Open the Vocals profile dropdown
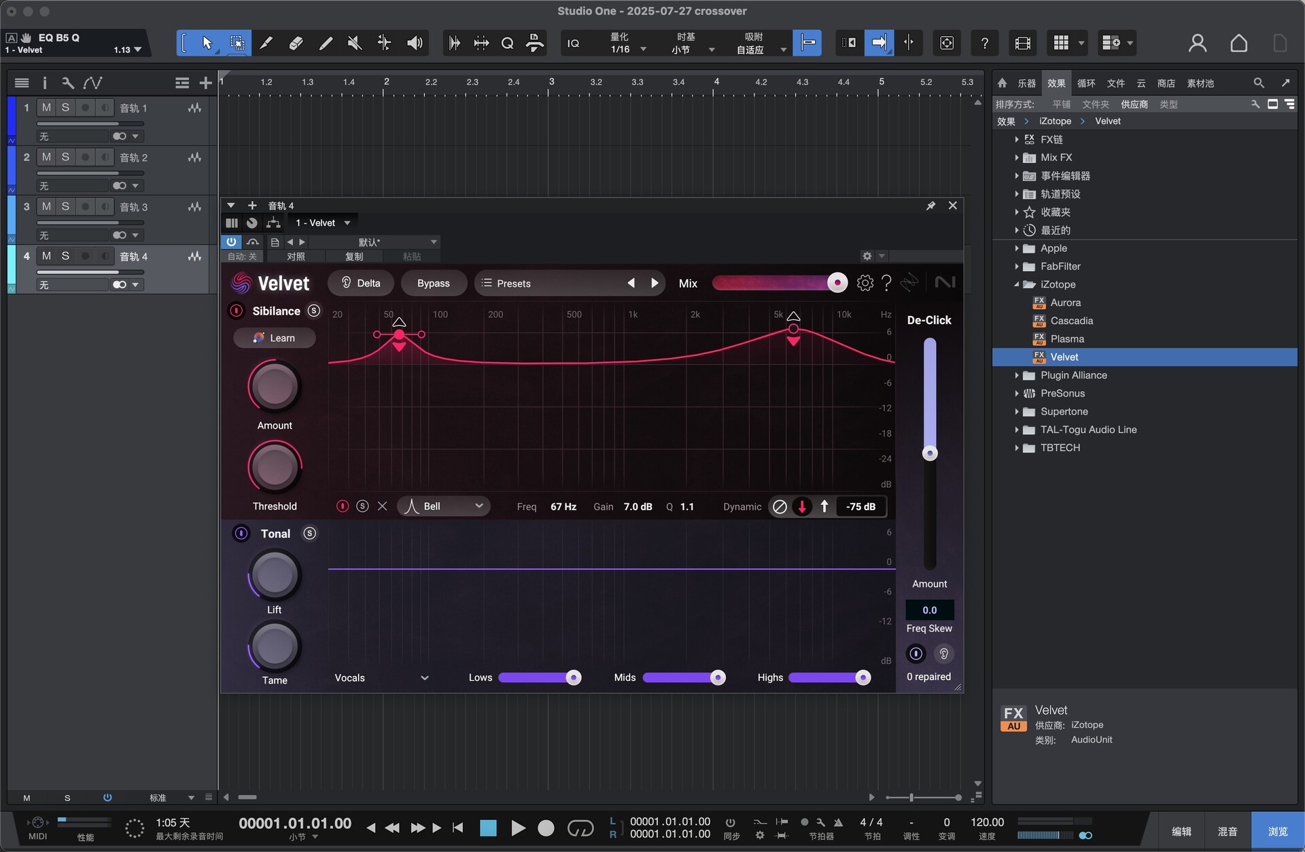The image size is (1305, 852). point(381,677)
